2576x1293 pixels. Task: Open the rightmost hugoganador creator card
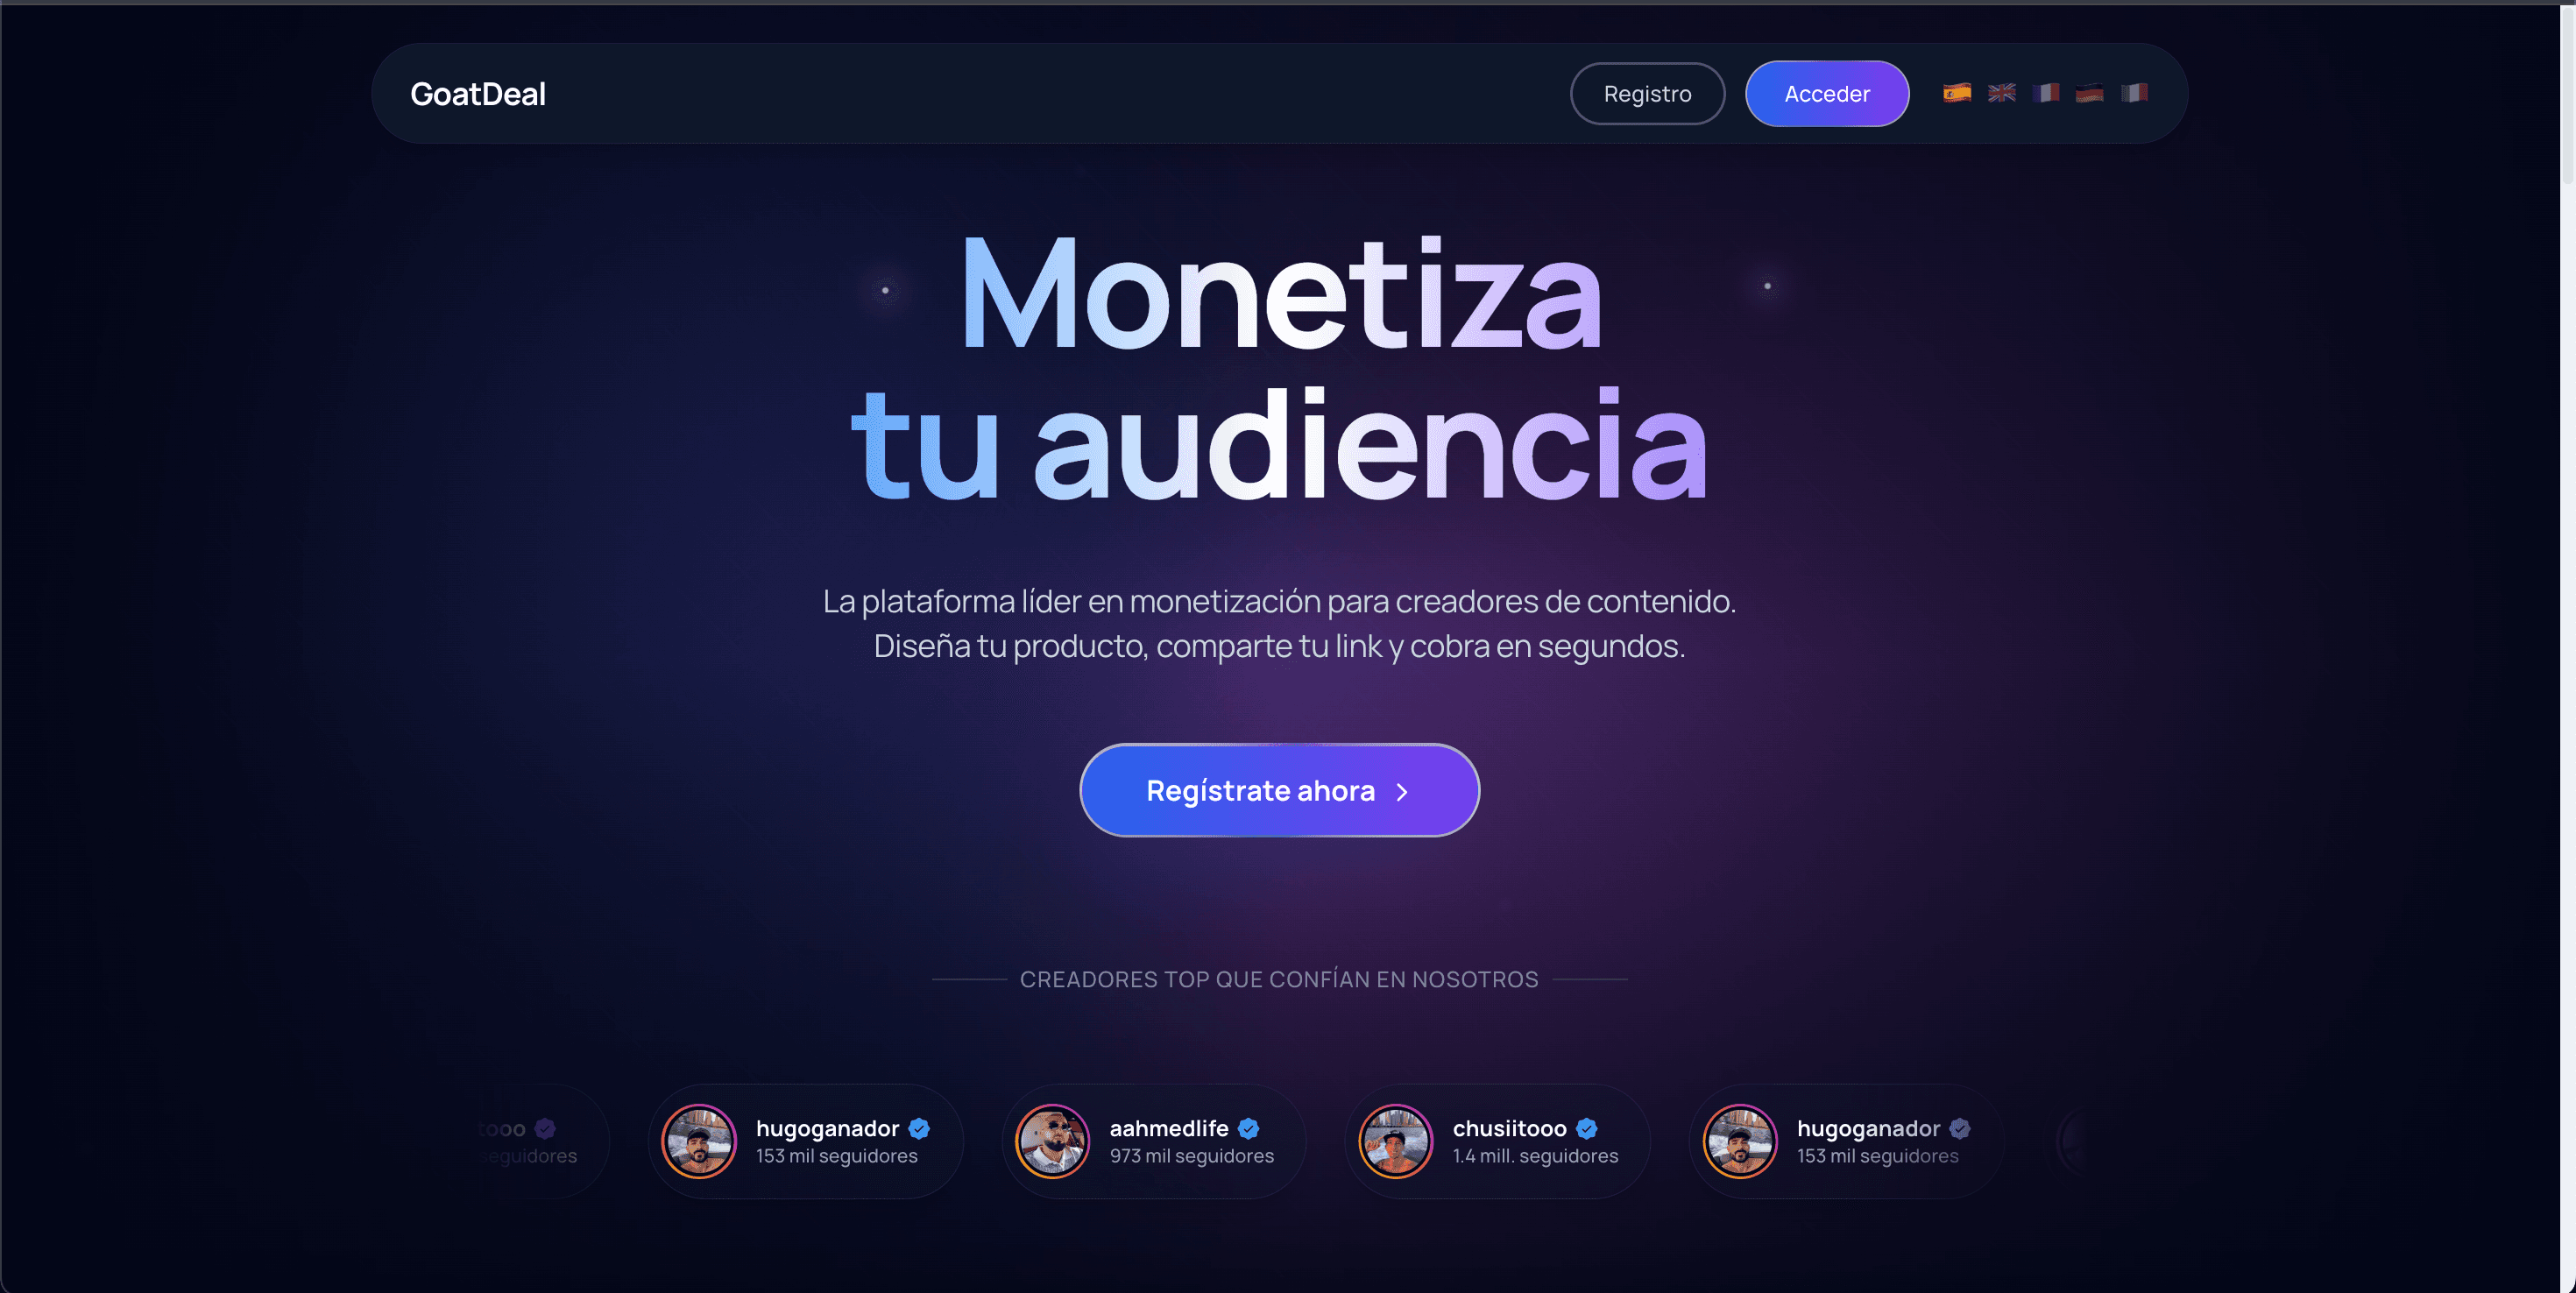[1846, 1141]
